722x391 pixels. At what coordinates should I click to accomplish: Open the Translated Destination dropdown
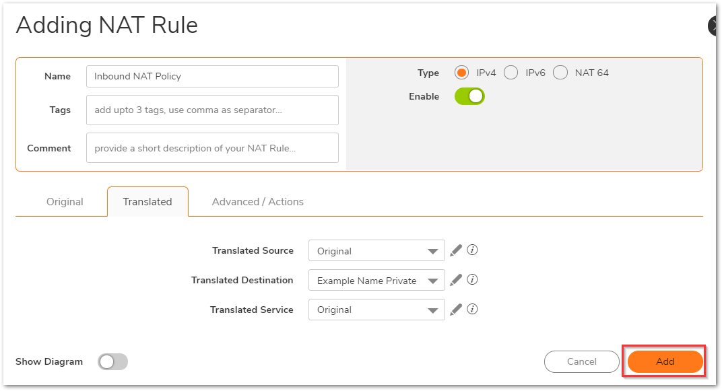(x=376, y=281)
